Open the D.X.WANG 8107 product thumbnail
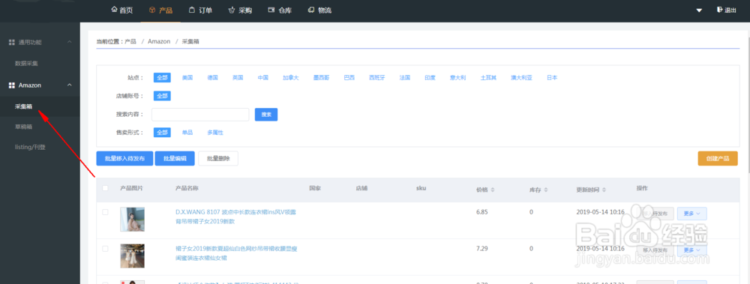The width and height of the screenshot is (750, 284). click(x=132, y=219)
